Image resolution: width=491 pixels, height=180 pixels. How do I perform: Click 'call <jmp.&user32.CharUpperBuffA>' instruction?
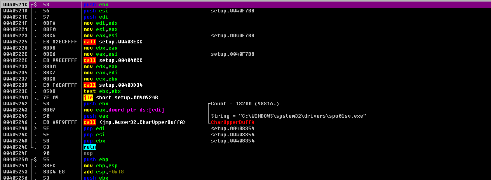[135, 122]
